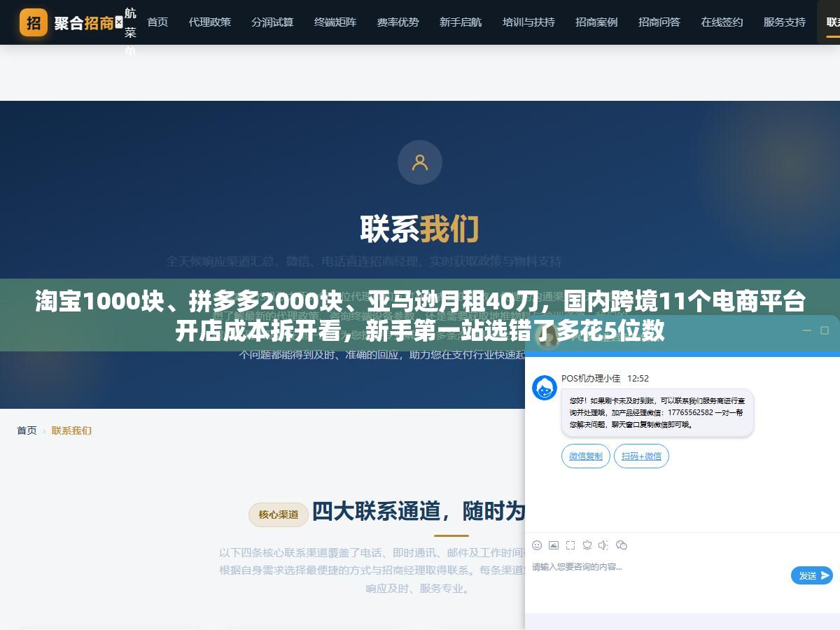Image resolution: width=840 pixels, height=630 pixels.
Task: Open the 代理政策 menu item
Action: (210, 22)
